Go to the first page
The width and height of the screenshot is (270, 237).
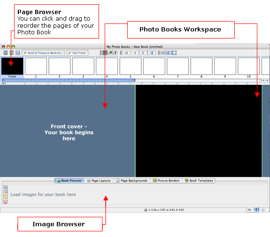click(127, 53)
